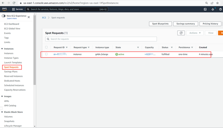Click the AWS logo home icon

pyautogui.click(x=5, y=9)
